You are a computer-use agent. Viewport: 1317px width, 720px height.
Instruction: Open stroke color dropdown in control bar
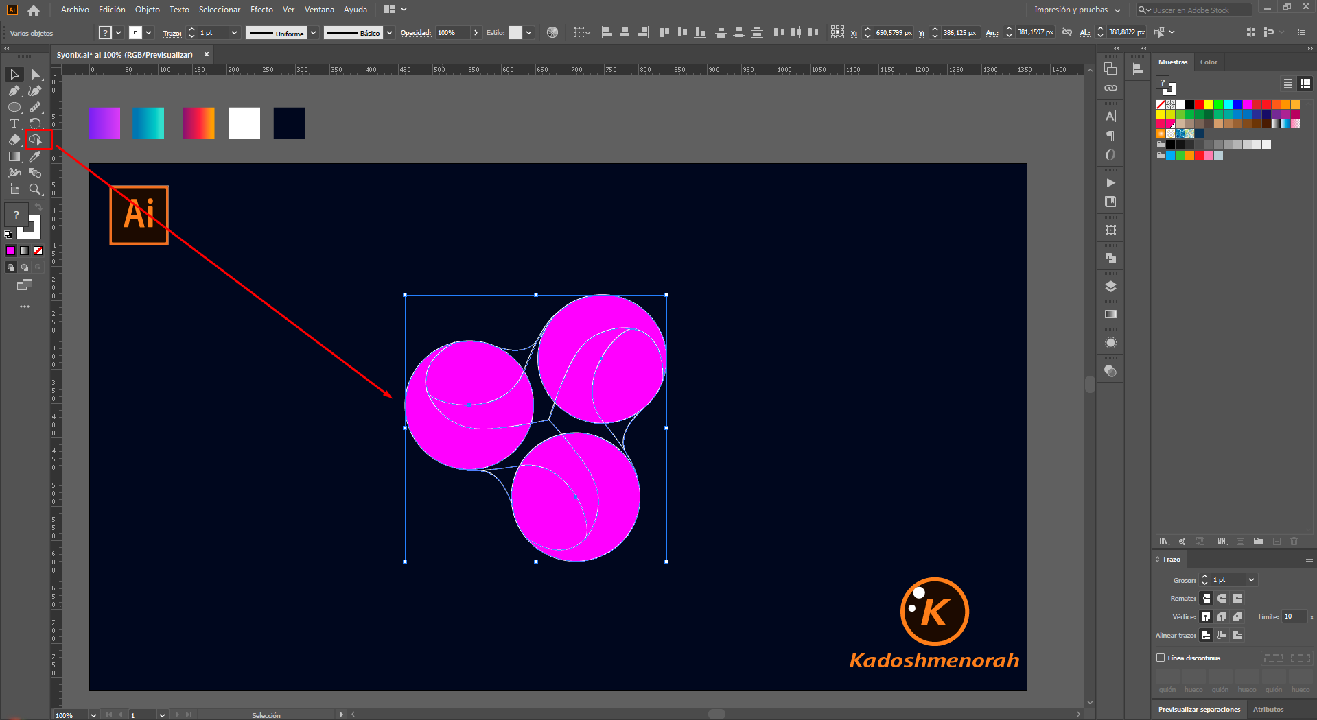tap(149, 32)
